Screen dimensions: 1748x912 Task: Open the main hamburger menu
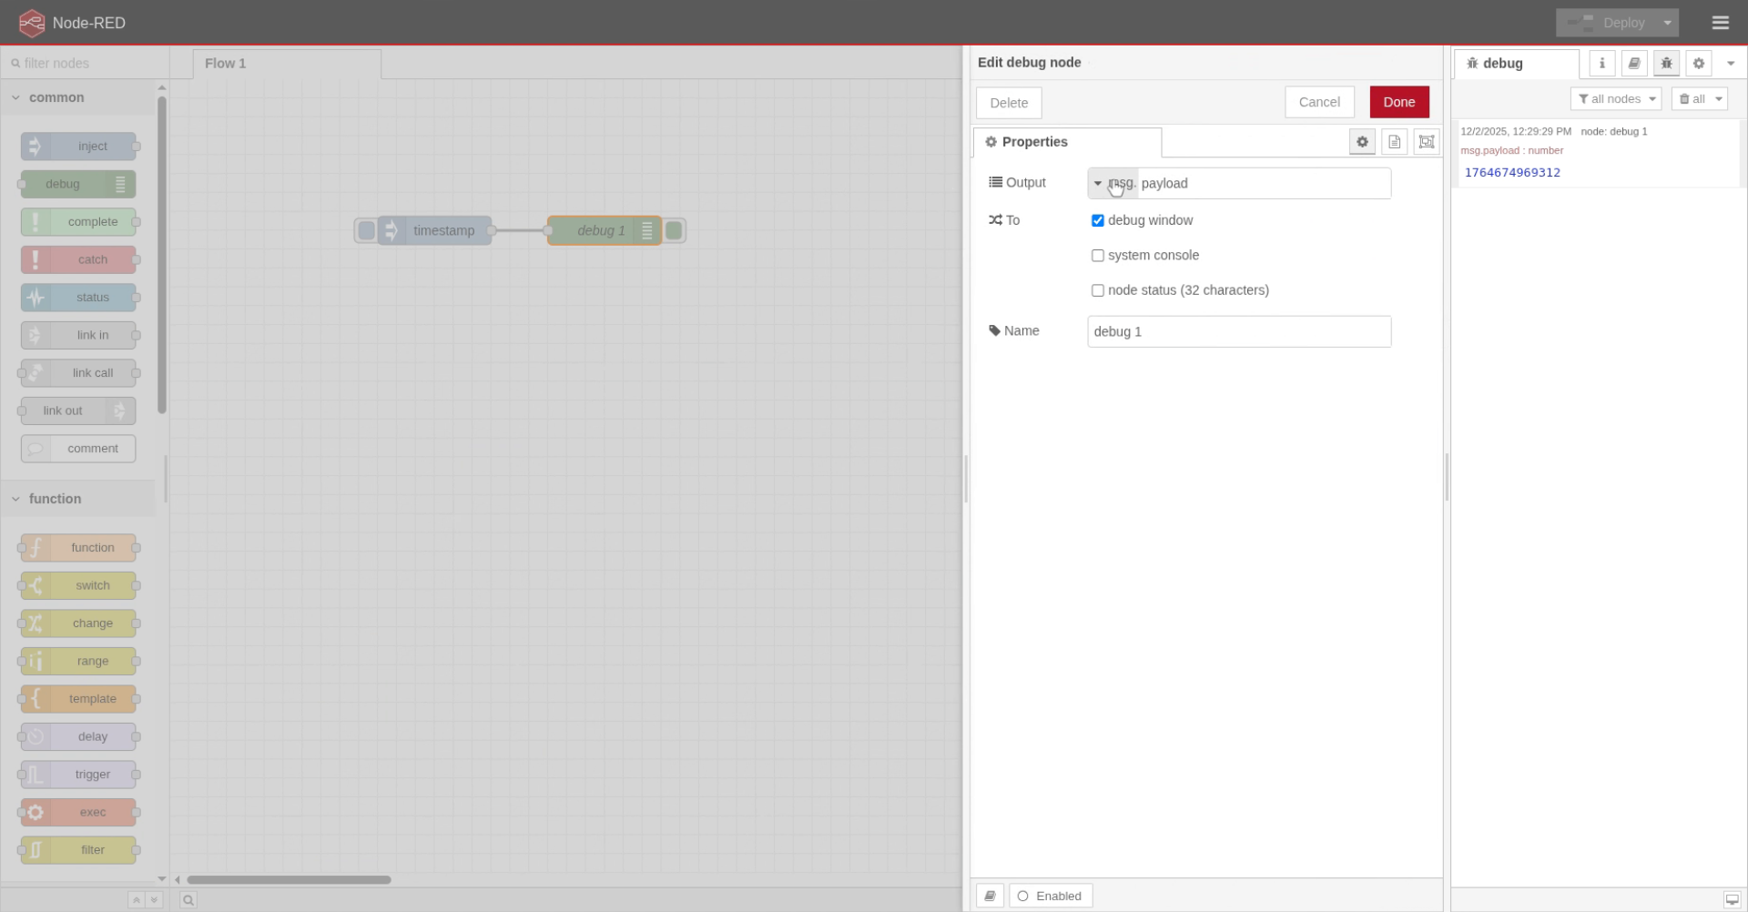pyautogui.click(x=1720, y=22)
